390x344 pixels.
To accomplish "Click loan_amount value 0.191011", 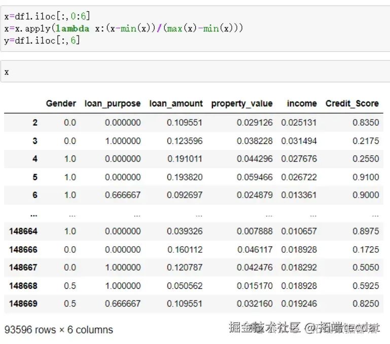I will pos(185,159).
